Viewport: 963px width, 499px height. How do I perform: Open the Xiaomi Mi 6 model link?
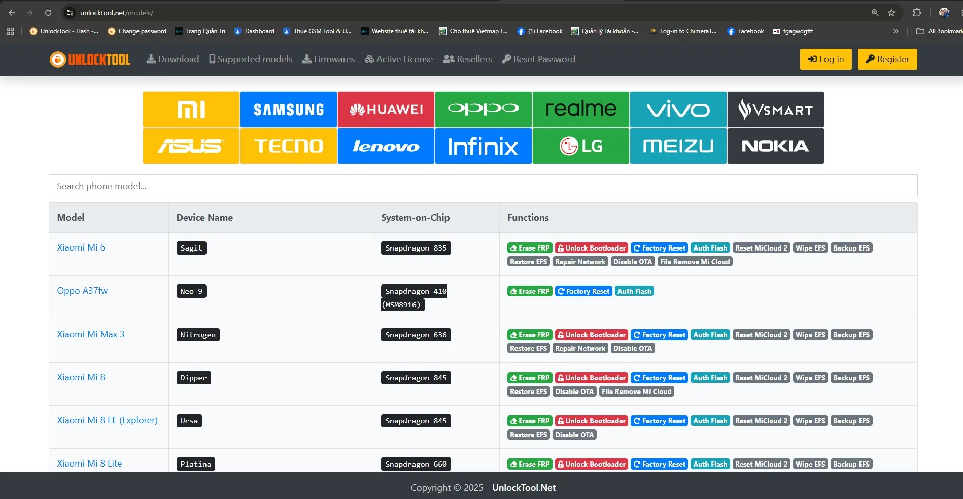click(81, 247)
